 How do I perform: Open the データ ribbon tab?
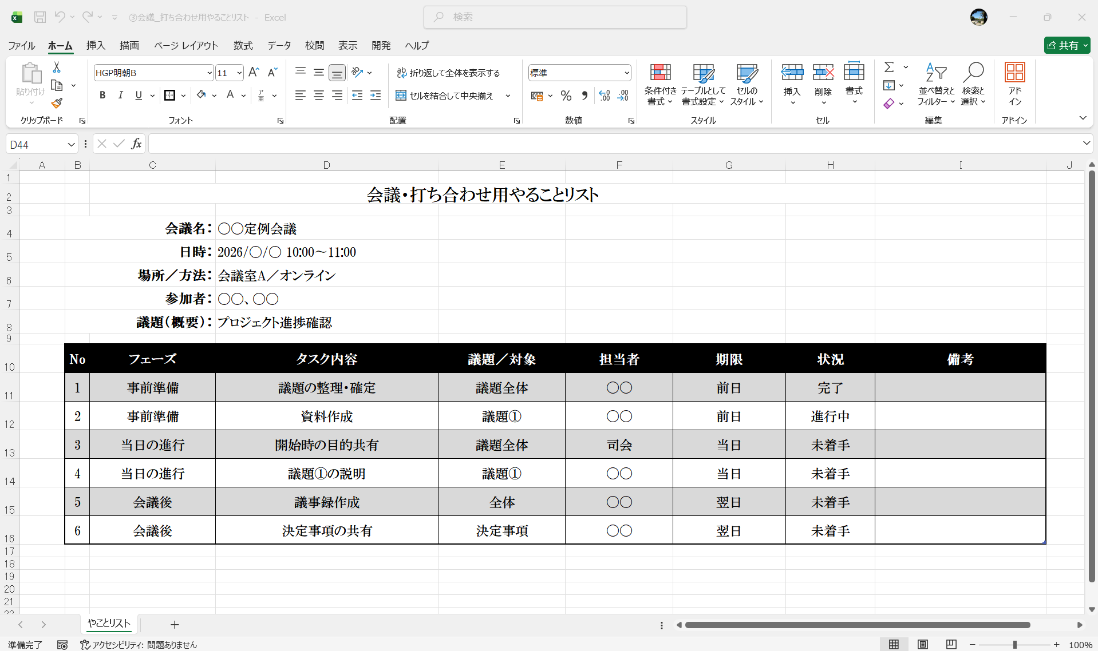coord(279,45)
